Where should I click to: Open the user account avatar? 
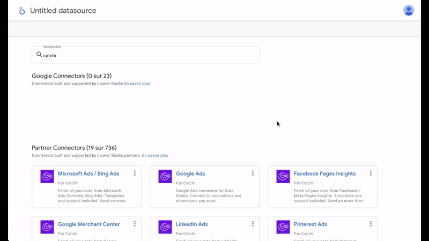point(409,11)
